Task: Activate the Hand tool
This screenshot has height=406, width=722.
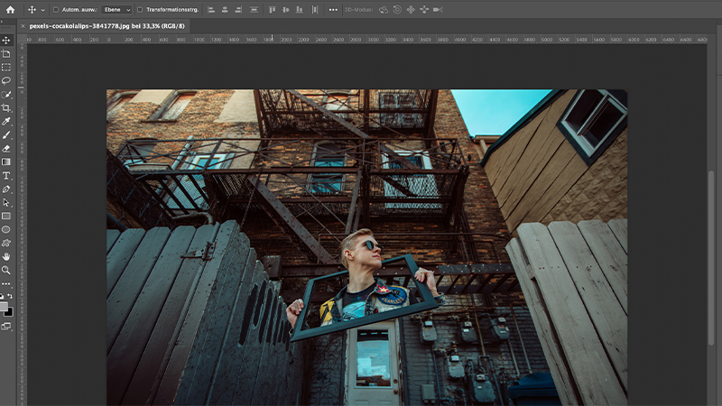Action: 6,256
